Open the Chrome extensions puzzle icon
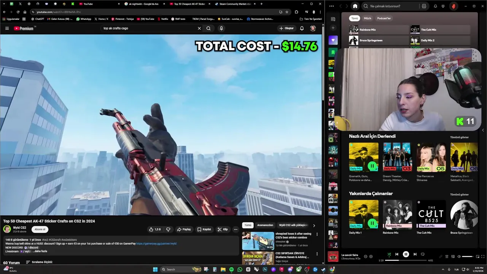The width and height of the screenshot is (487, 274). (x=296, y=12)
